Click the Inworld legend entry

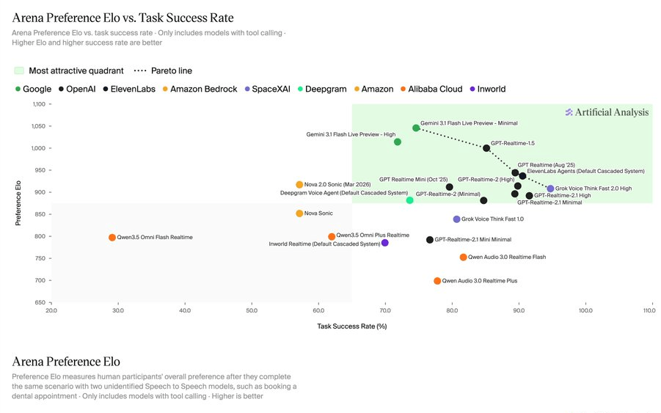coord(488,89)
